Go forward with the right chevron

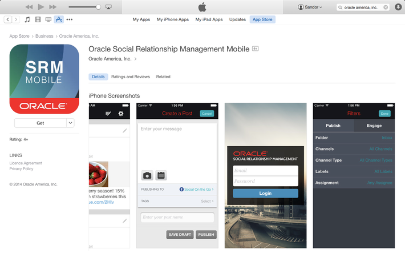point(16,19)
